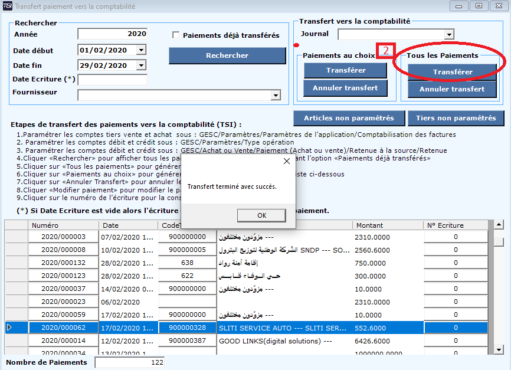Click the Date Ecriture input field
Viewport: 511px width, 370px height.
(113, 80)
